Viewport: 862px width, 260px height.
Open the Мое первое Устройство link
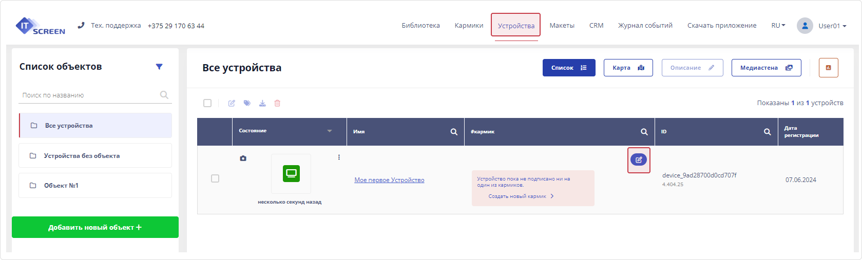tap(389, 180)
